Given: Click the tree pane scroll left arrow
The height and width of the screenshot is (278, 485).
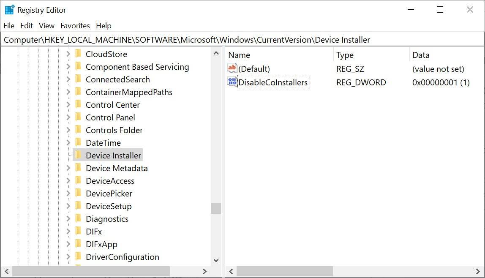Looking at the screenshot, I should [x=6, y=271].
